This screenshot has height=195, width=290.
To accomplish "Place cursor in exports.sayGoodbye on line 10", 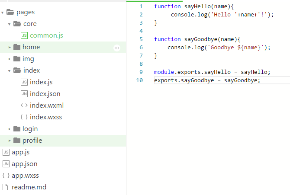I will [x=184, y=80].
